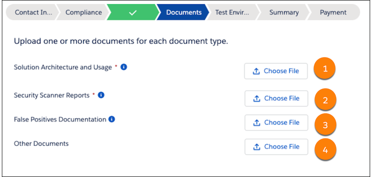Go to the Contact In... step
372x177 pixels.
click(x=32, y=13)
